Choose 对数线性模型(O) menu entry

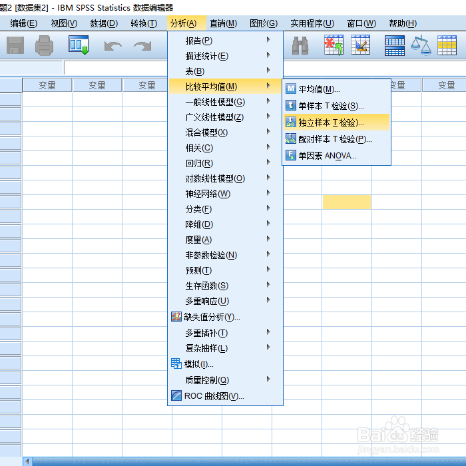(225, 178)
